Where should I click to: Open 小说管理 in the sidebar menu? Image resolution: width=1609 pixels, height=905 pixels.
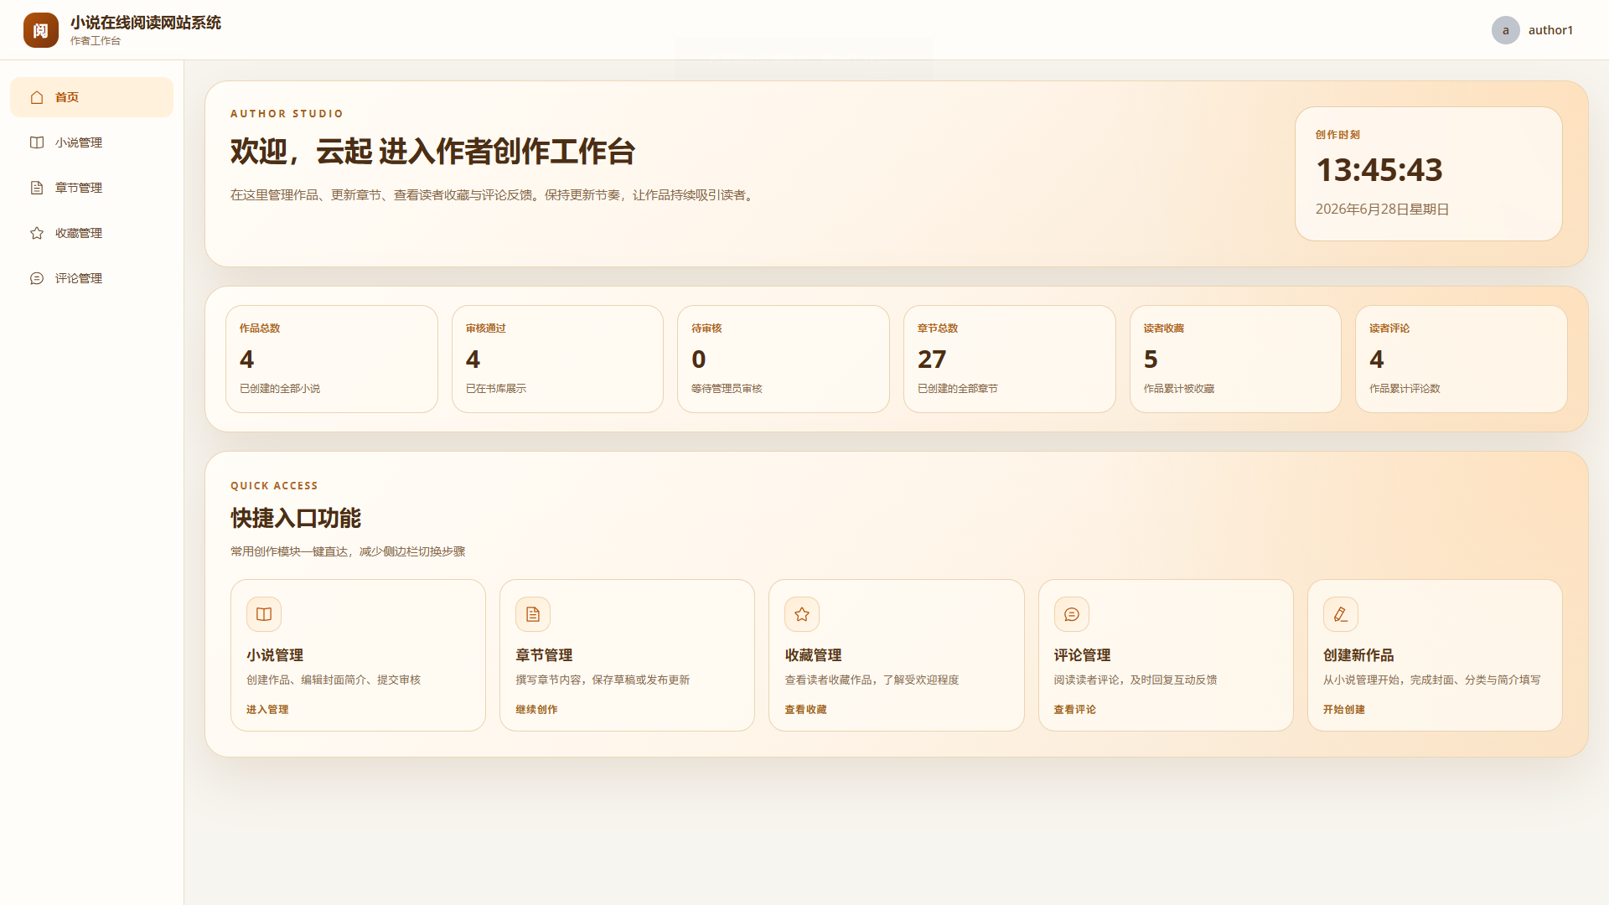pyautogui.click(x=91, y=142)
